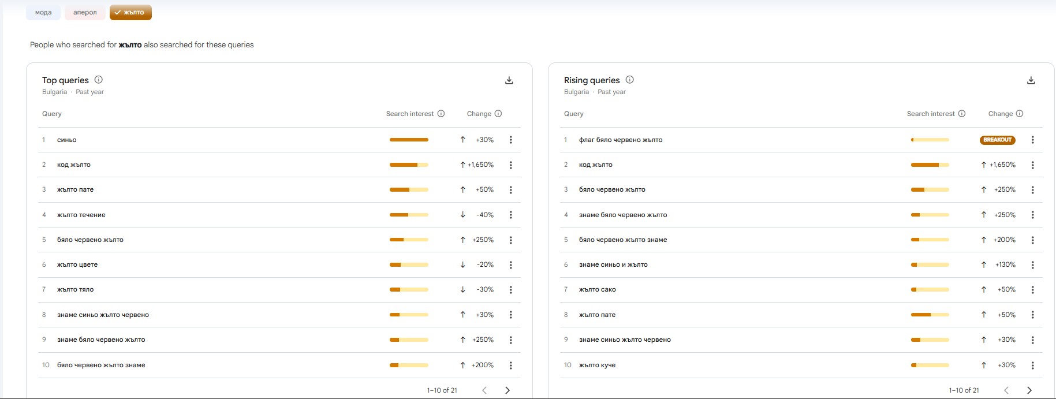1056x399 pixels.
Task: Open more options for бяло червено жълто in Rising queries
Action: point(1032,190)
